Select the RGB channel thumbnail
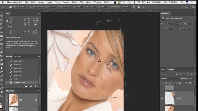This screenshot has width=198, height=111. pyautogui.click(x=13, y=100)
